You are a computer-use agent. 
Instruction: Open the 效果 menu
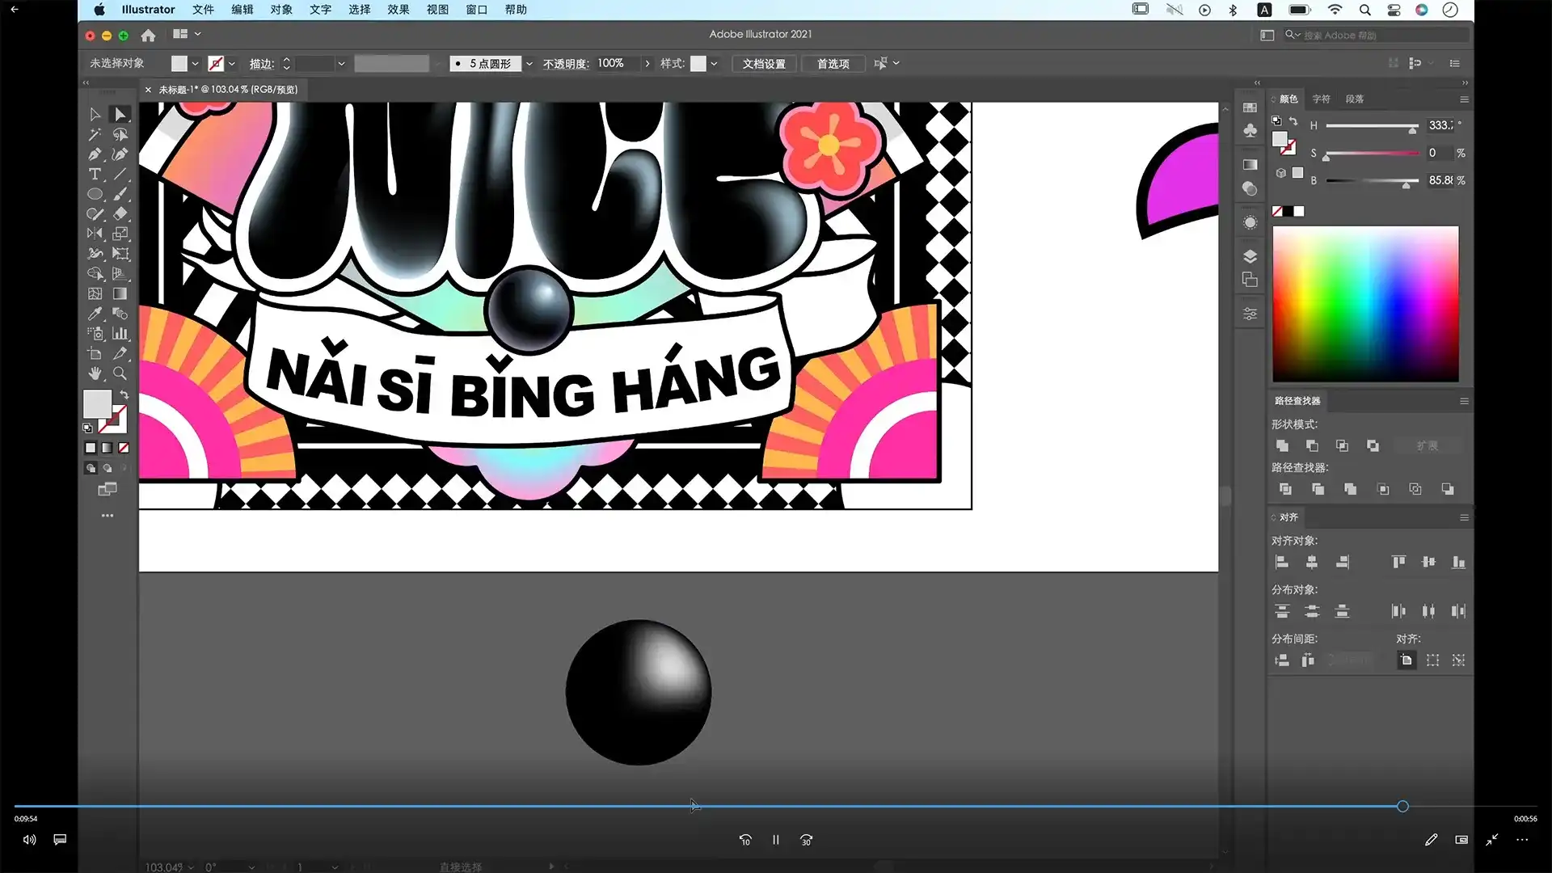pos(398,10)
